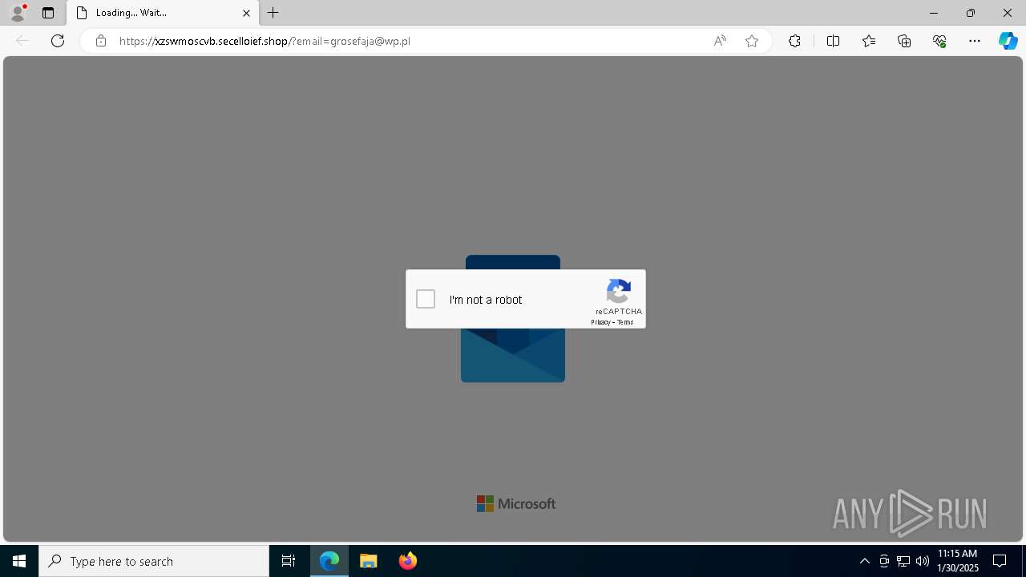Close the Loading... Wait... tab
The height and width of the screenshot is (577, 1026).
pos(246,13)
